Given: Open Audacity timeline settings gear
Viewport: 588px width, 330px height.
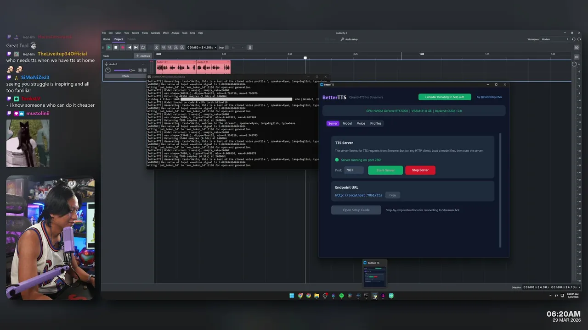Looking at the screenshot, I should pos(577,47).
